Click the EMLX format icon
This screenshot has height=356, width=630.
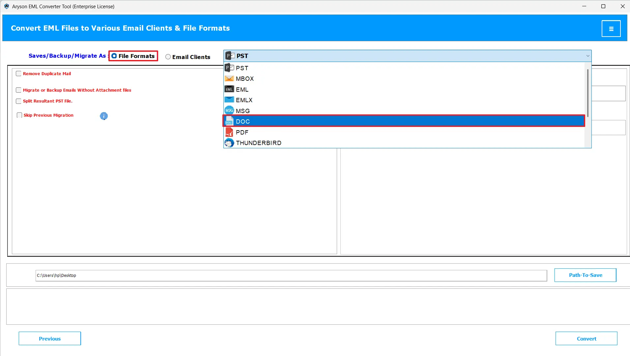(229, 100)
